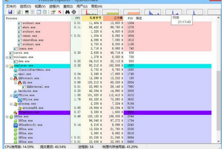222x149 pixels.
Task: Click the explorer.exe folder icon
Action: click(x=11, y=66)
